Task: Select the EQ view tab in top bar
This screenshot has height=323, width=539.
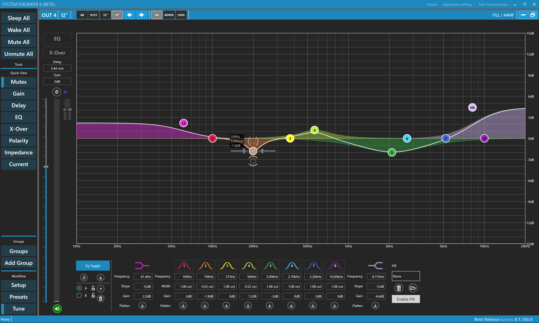Action: click(x=157, y=15)
